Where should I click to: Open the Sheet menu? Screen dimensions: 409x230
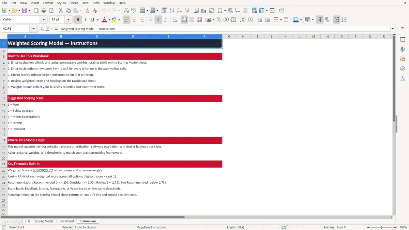pyautogui.click(x=74, y=3)
